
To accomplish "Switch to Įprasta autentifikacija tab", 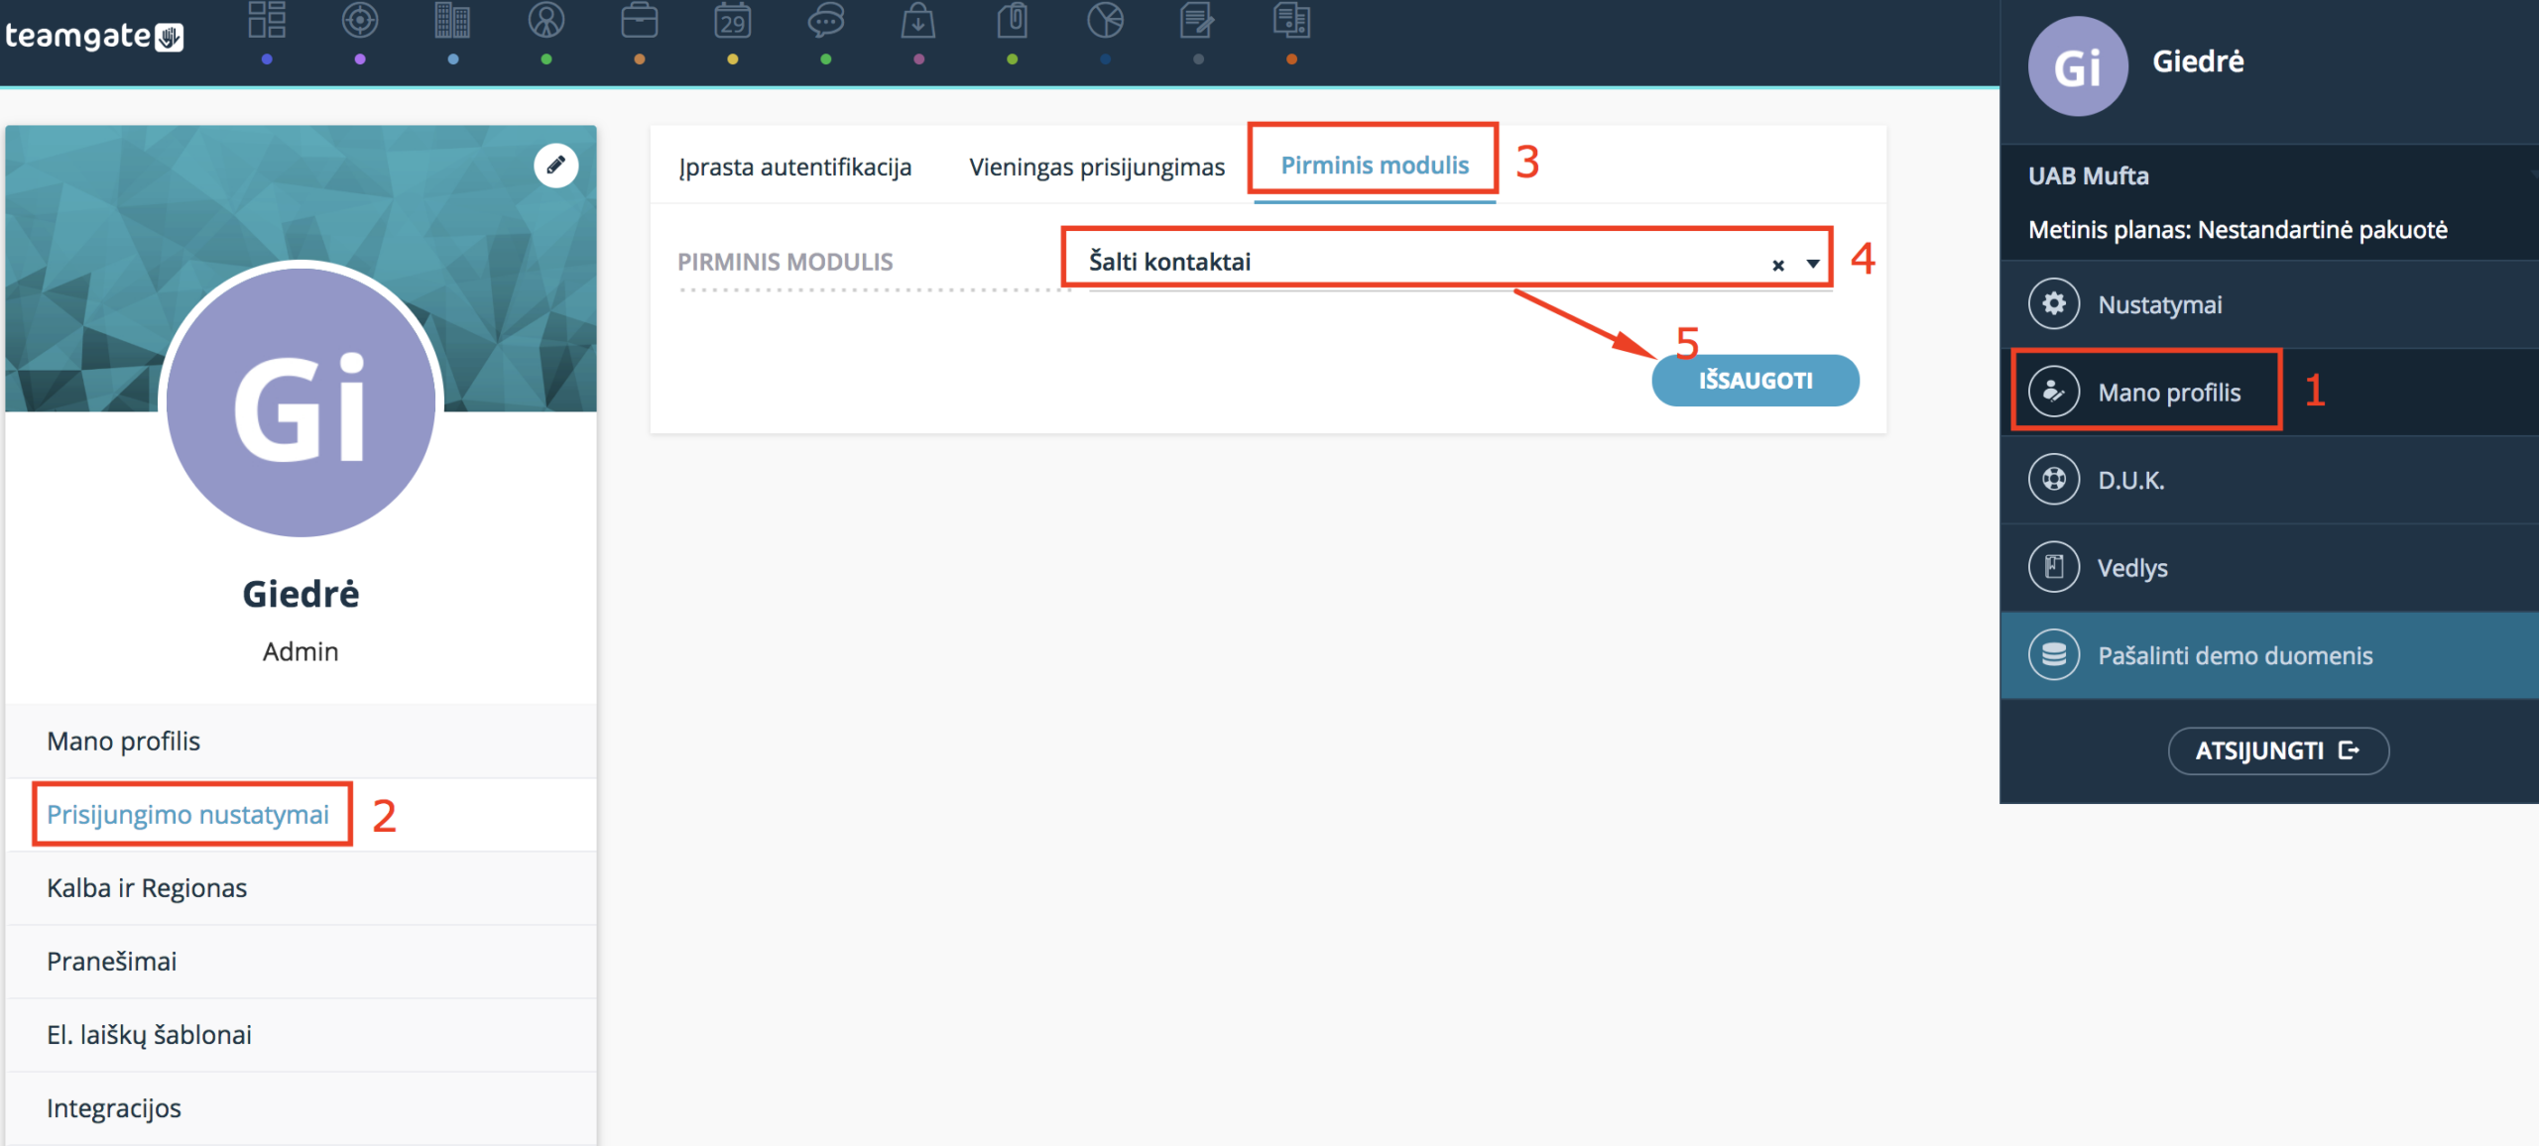I will 795,167.
